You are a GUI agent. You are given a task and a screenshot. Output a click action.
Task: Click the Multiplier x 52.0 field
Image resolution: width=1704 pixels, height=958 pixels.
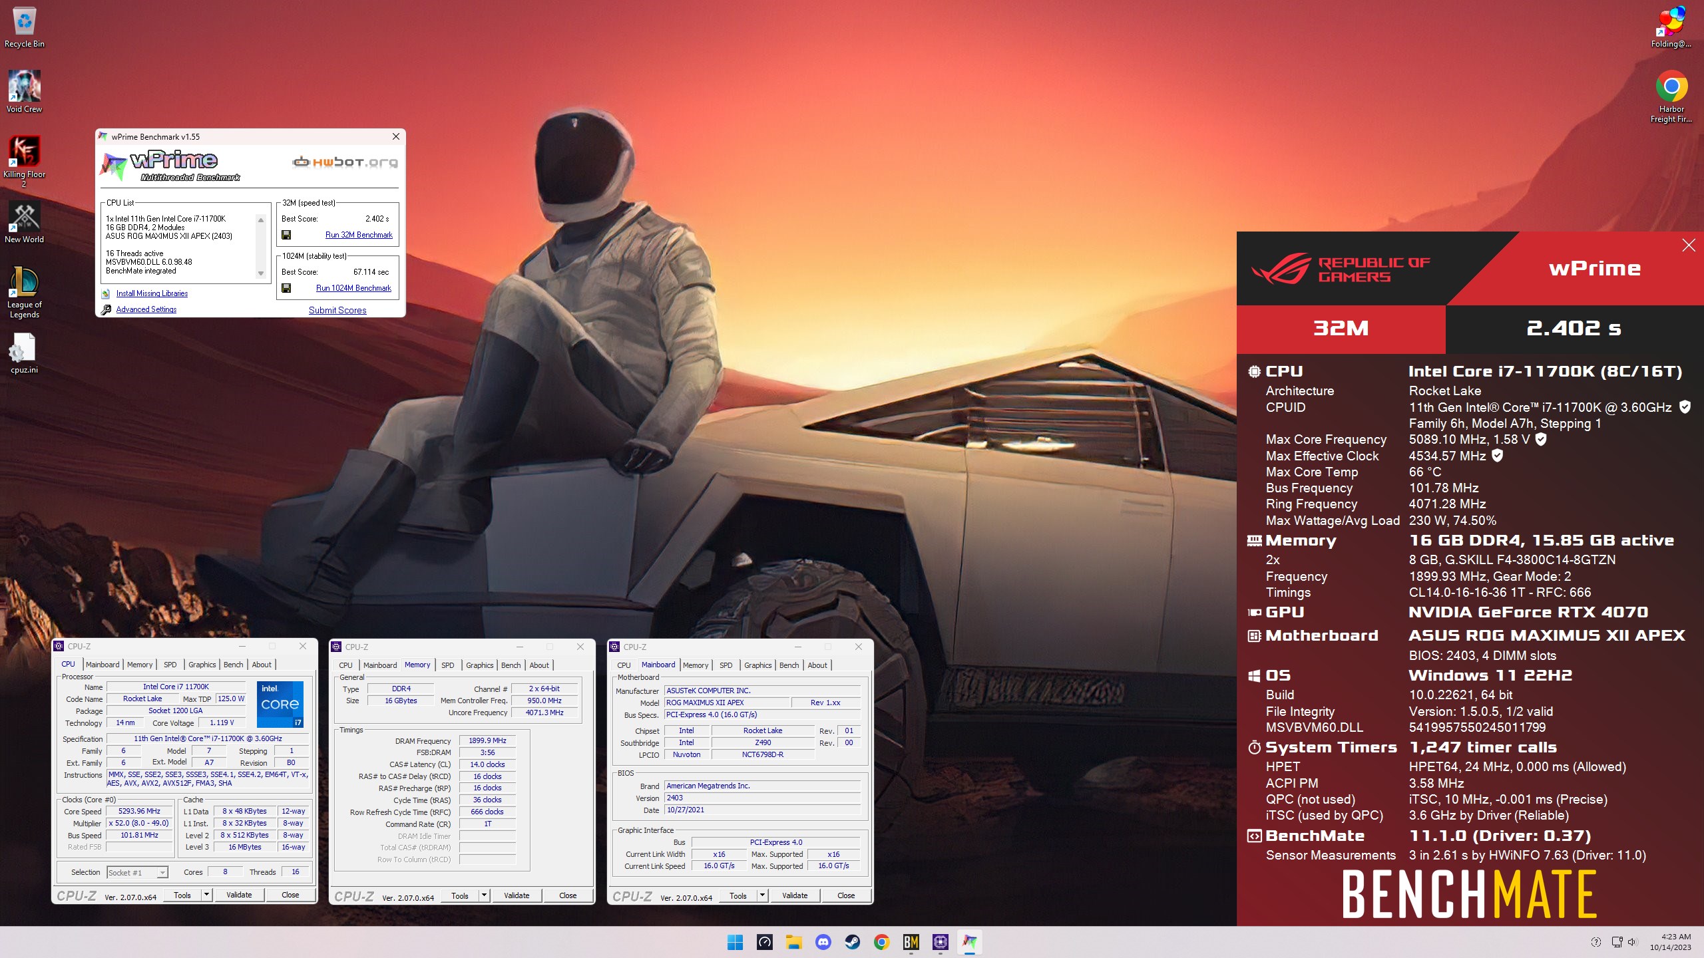coord(139,823)
